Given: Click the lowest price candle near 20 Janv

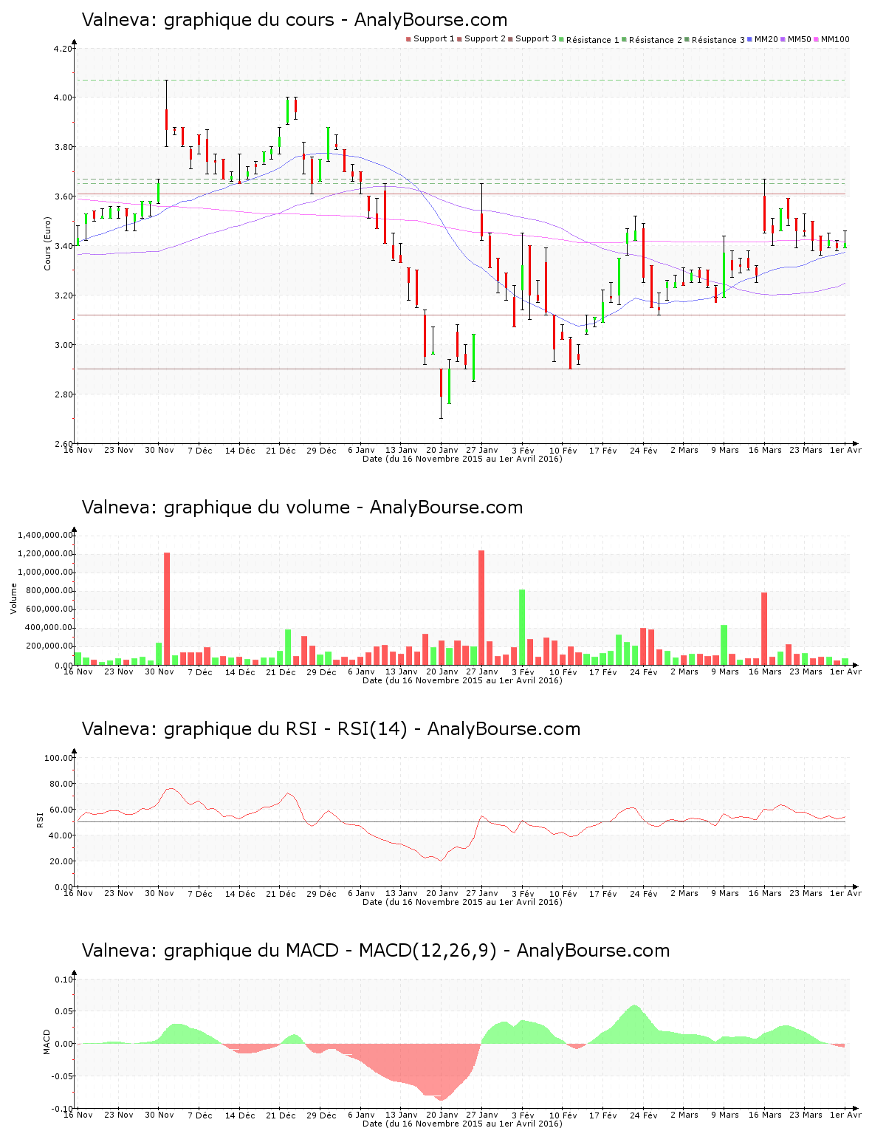Looking at the screenshot, I should tap(441, 393).
